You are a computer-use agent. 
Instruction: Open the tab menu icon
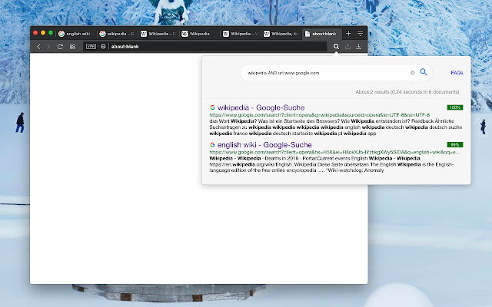tap(361, 34)
